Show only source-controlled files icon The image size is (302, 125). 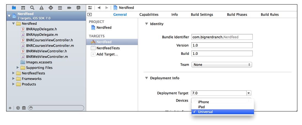24,108
